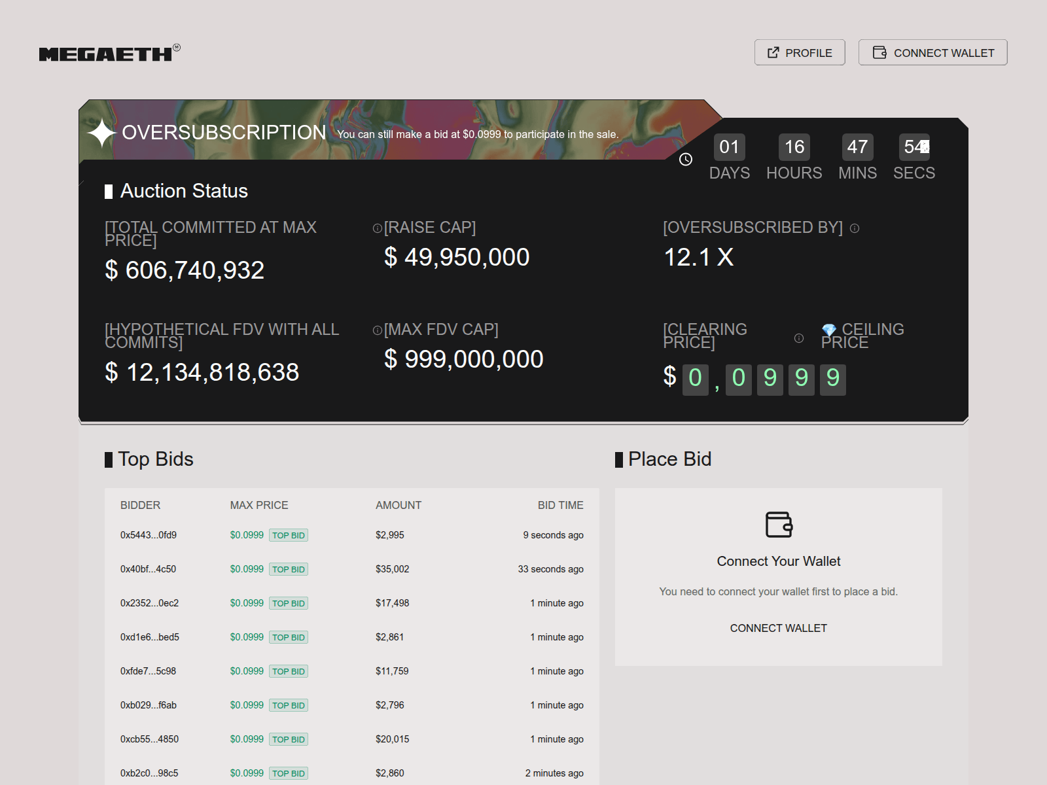Click the $11,759 amount cell

click(x=392, y=671)
